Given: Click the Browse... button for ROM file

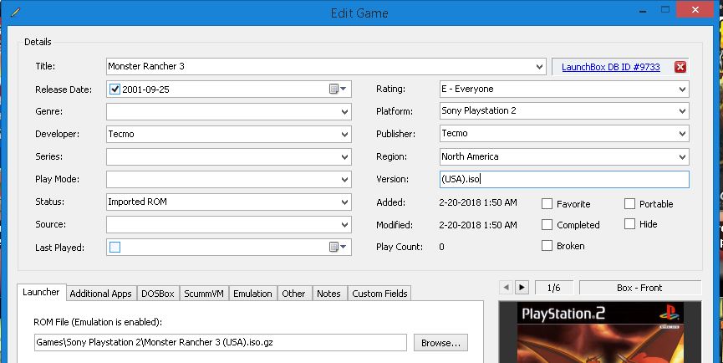Looking at the screenshot, I should [x=440, y=343].
